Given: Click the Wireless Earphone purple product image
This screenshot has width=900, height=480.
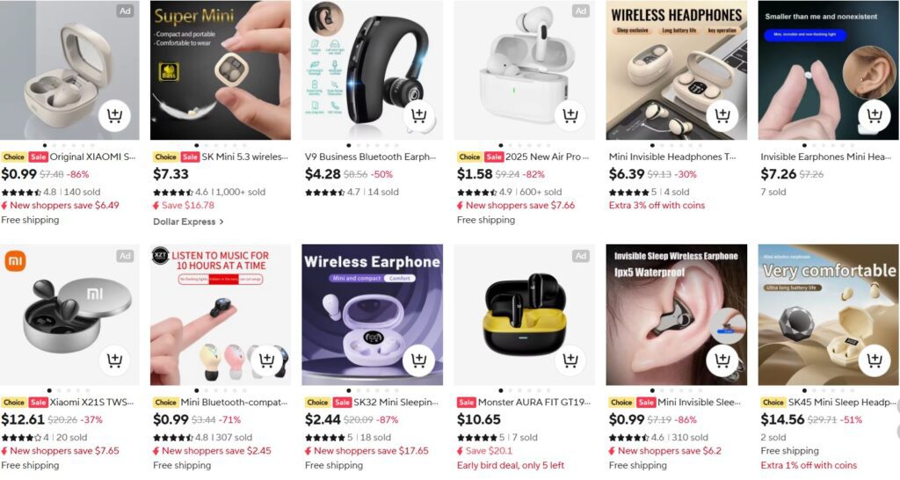Looking at the screenshot, I should click(x=372, y=315).
